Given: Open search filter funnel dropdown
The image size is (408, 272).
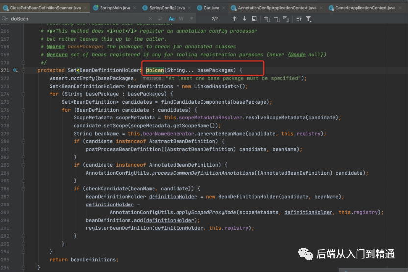Looking at the screenshot, I should [309, 19].
